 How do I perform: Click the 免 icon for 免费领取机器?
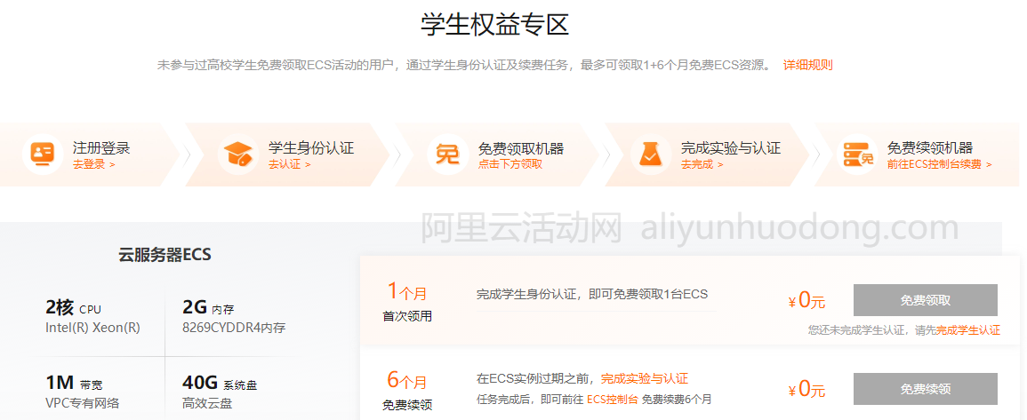[x=448, y=155]
